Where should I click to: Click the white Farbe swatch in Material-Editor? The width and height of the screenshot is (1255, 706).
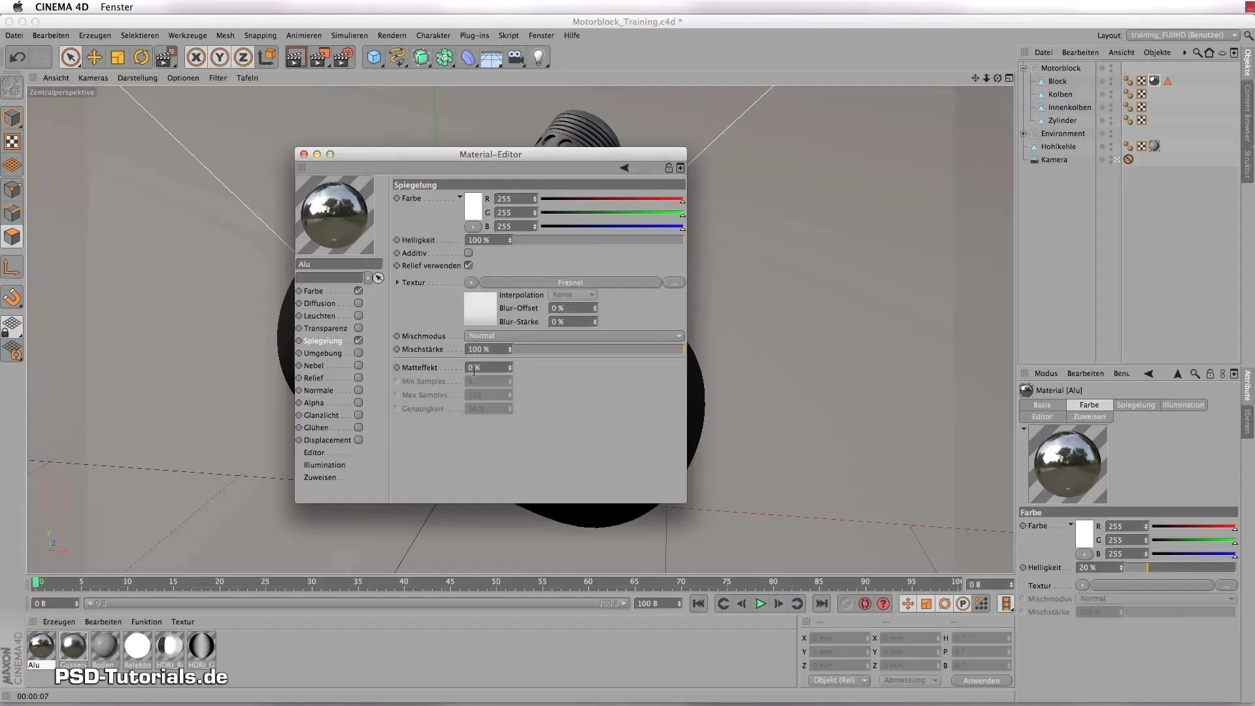pyautogui.click(x=473, y=207)
